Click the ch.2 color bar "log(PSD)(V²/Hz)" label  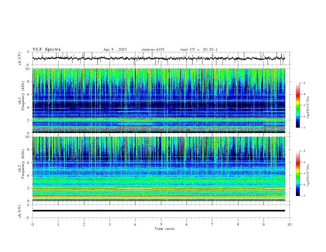[308, 175]
